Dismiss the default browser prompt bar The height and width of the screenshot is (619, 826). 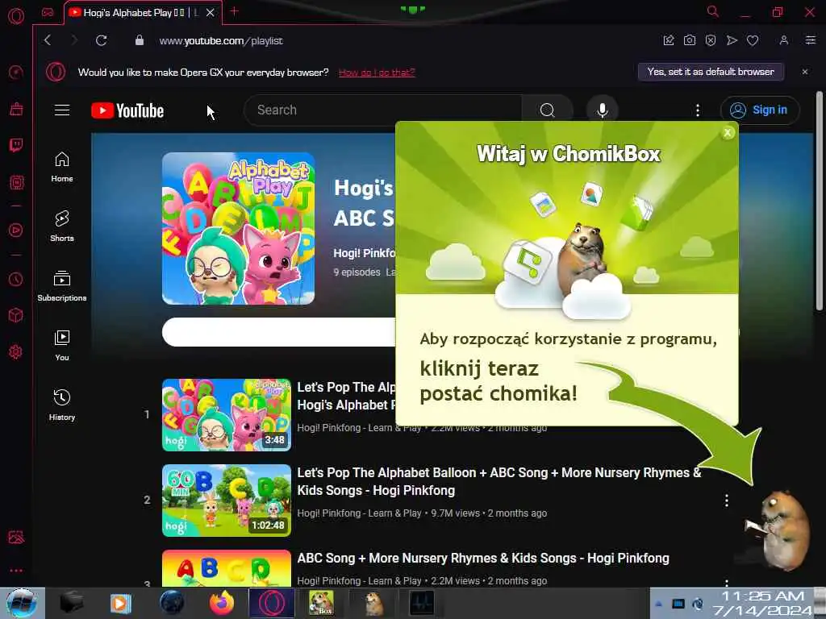coord(805,72)
